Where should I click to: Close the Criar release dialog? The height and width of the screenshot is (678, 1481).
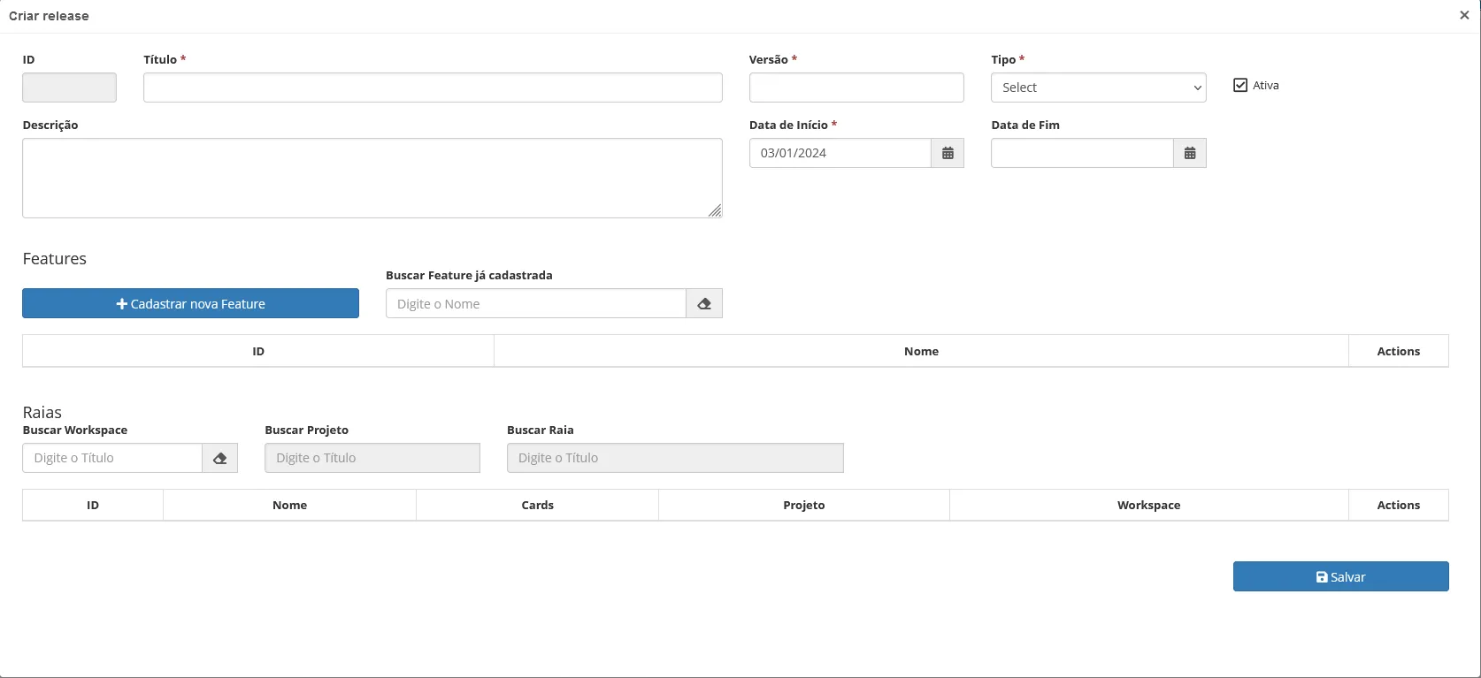[x=1464, y=15]
